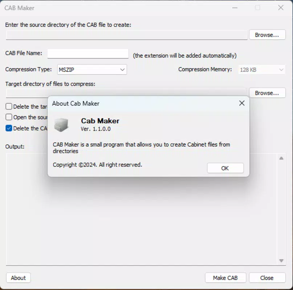293x290 pixels.
Task: Click the output scrollbar down arrow
Action: pyautogui.click(x=281, y=261)
